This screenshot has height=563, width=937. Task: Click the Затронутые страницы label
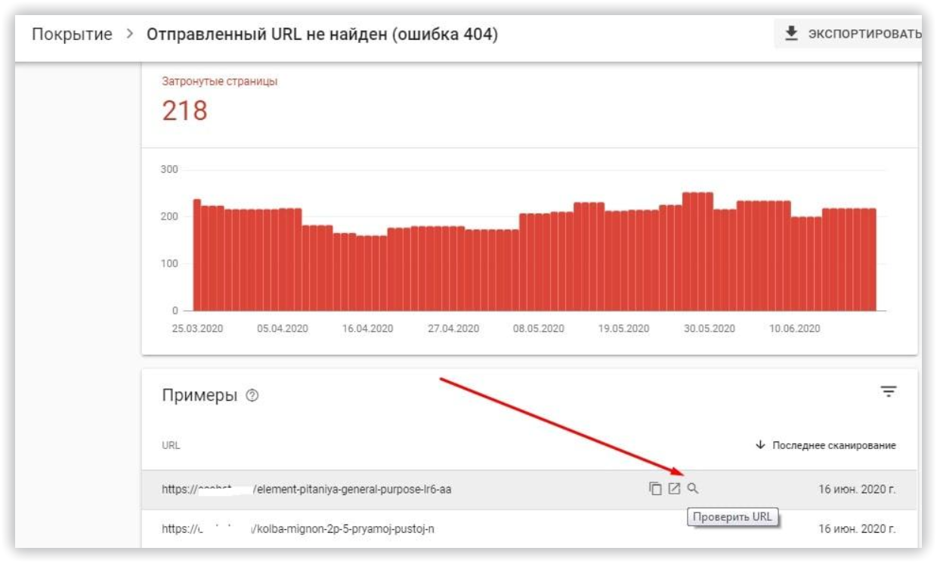tap(219, 82)
